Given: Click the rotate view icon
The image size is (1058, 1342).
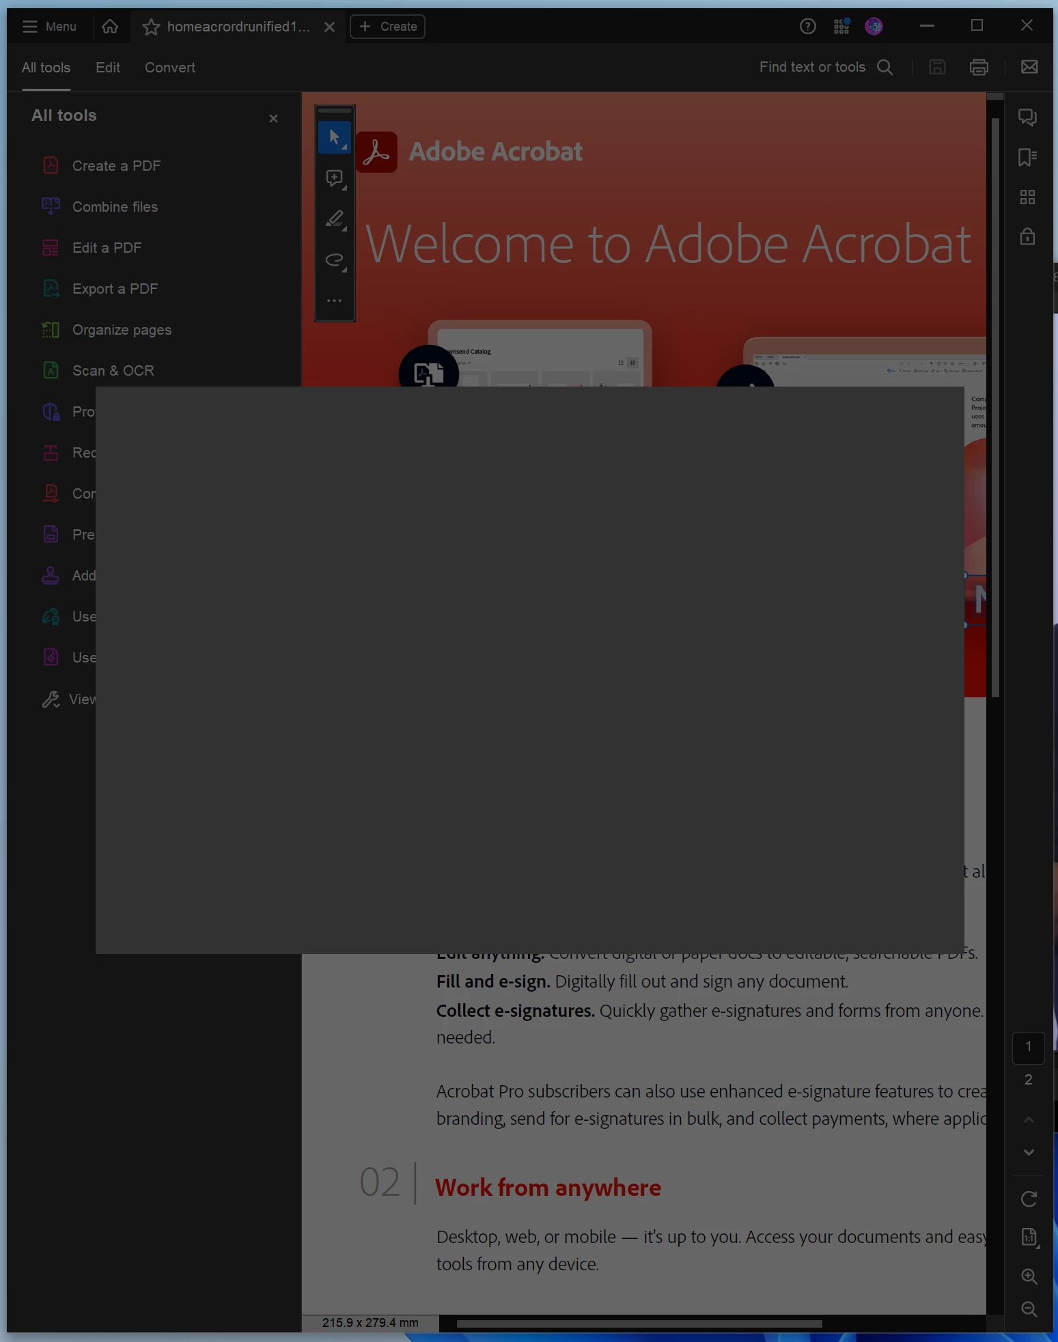Looking at the screenshot, I should point(1029,1199).
